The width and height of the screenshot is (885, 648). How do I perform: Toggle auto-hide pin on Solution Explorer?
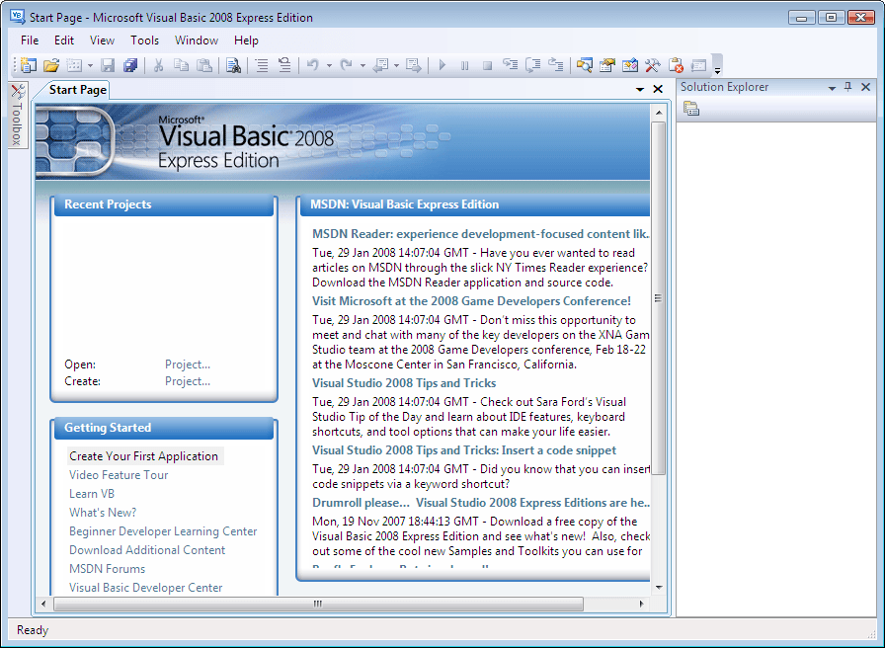click(x=847, y=87)
